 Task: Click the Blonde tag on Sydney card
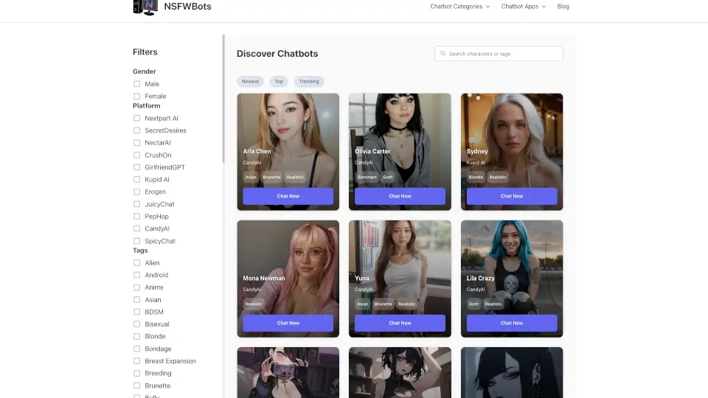[476, 178]
